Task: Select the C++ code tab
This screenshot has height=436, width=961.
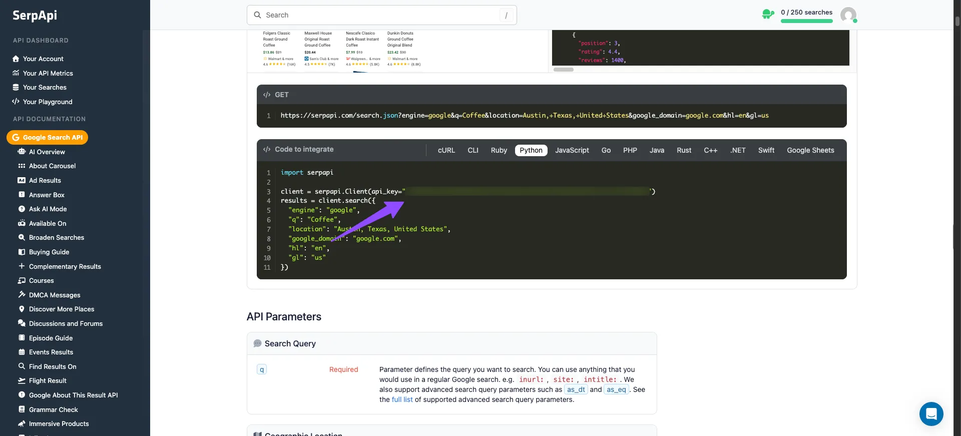Action: point(711,150)
